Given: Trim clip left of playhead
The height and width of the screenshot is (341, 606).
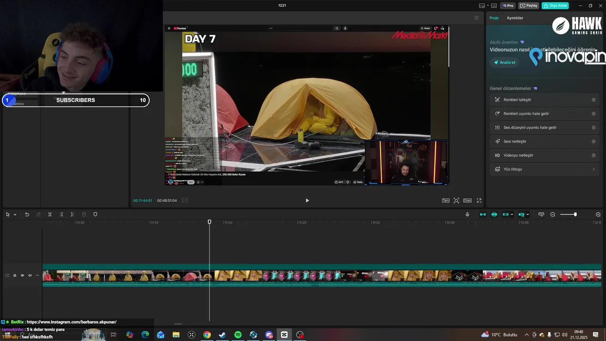Looking at the screenshot, I should (x=61, y=215).
